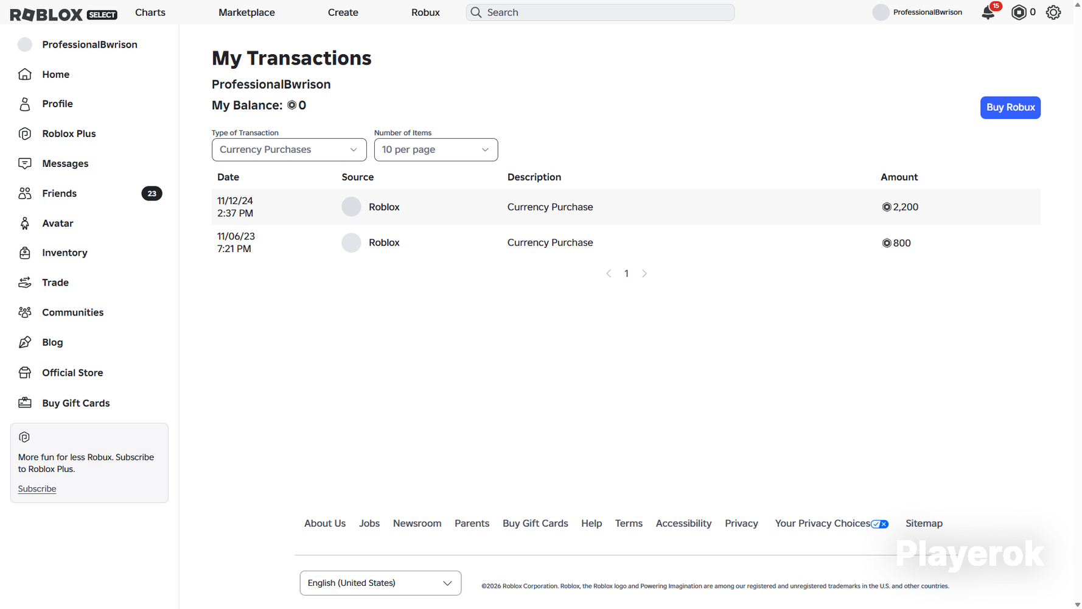Select page number 1 in pagination

pos(626,273)
